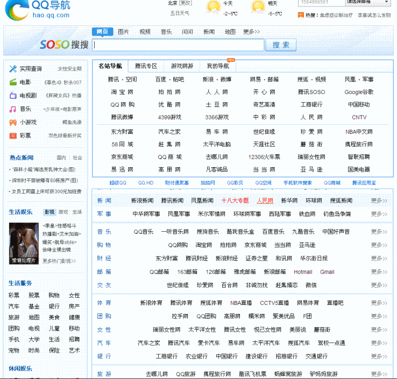Open 手机软件搜索 link
This screenshot has width=397, height=379.
point(297,183)
